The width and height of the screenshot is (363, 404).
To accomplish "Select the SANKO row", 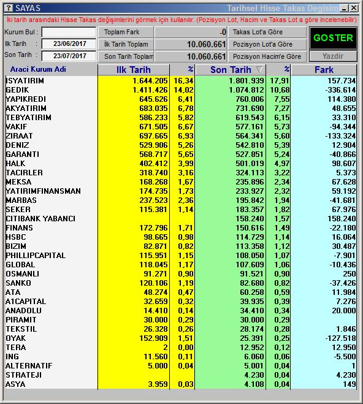I will 181,283.
